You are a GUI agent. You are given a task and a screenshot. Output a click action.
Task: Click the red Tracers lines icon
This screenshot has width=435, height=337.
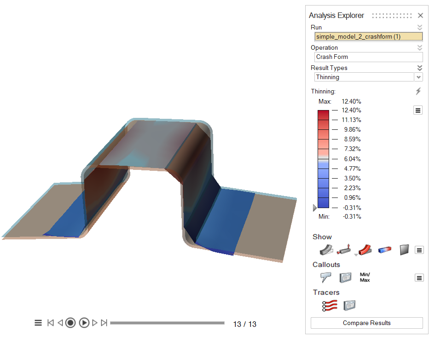(x=330, y=305)
